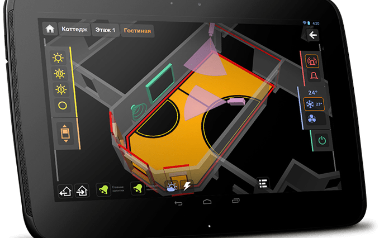Ring the first green bell for gate
Screen dimensions: 384x238
pyautogui.click(x=104, y=189)
